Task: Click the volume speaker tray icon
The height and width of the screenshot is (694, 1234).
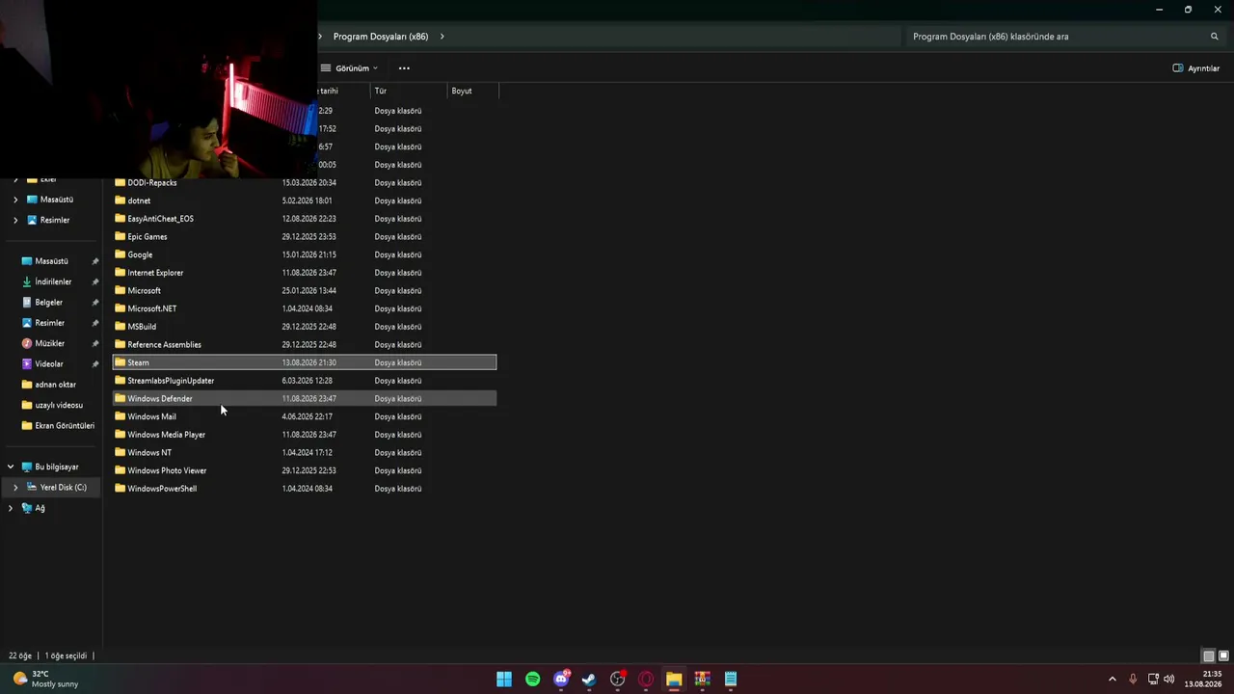Action: 1169,680
